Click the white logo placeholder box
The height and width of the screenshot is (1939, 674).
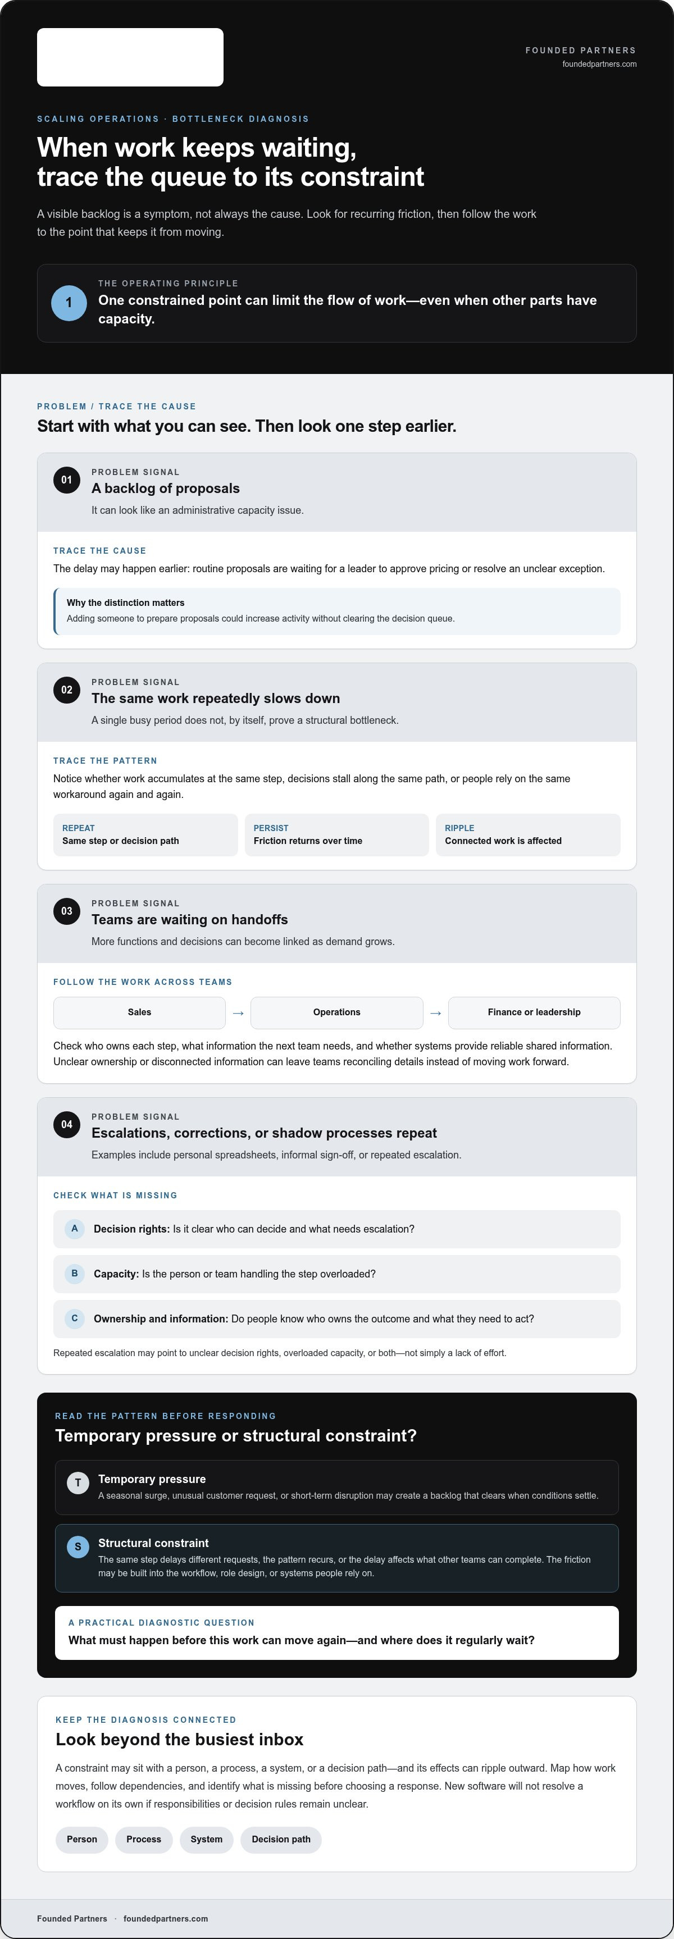coord(130,57)
